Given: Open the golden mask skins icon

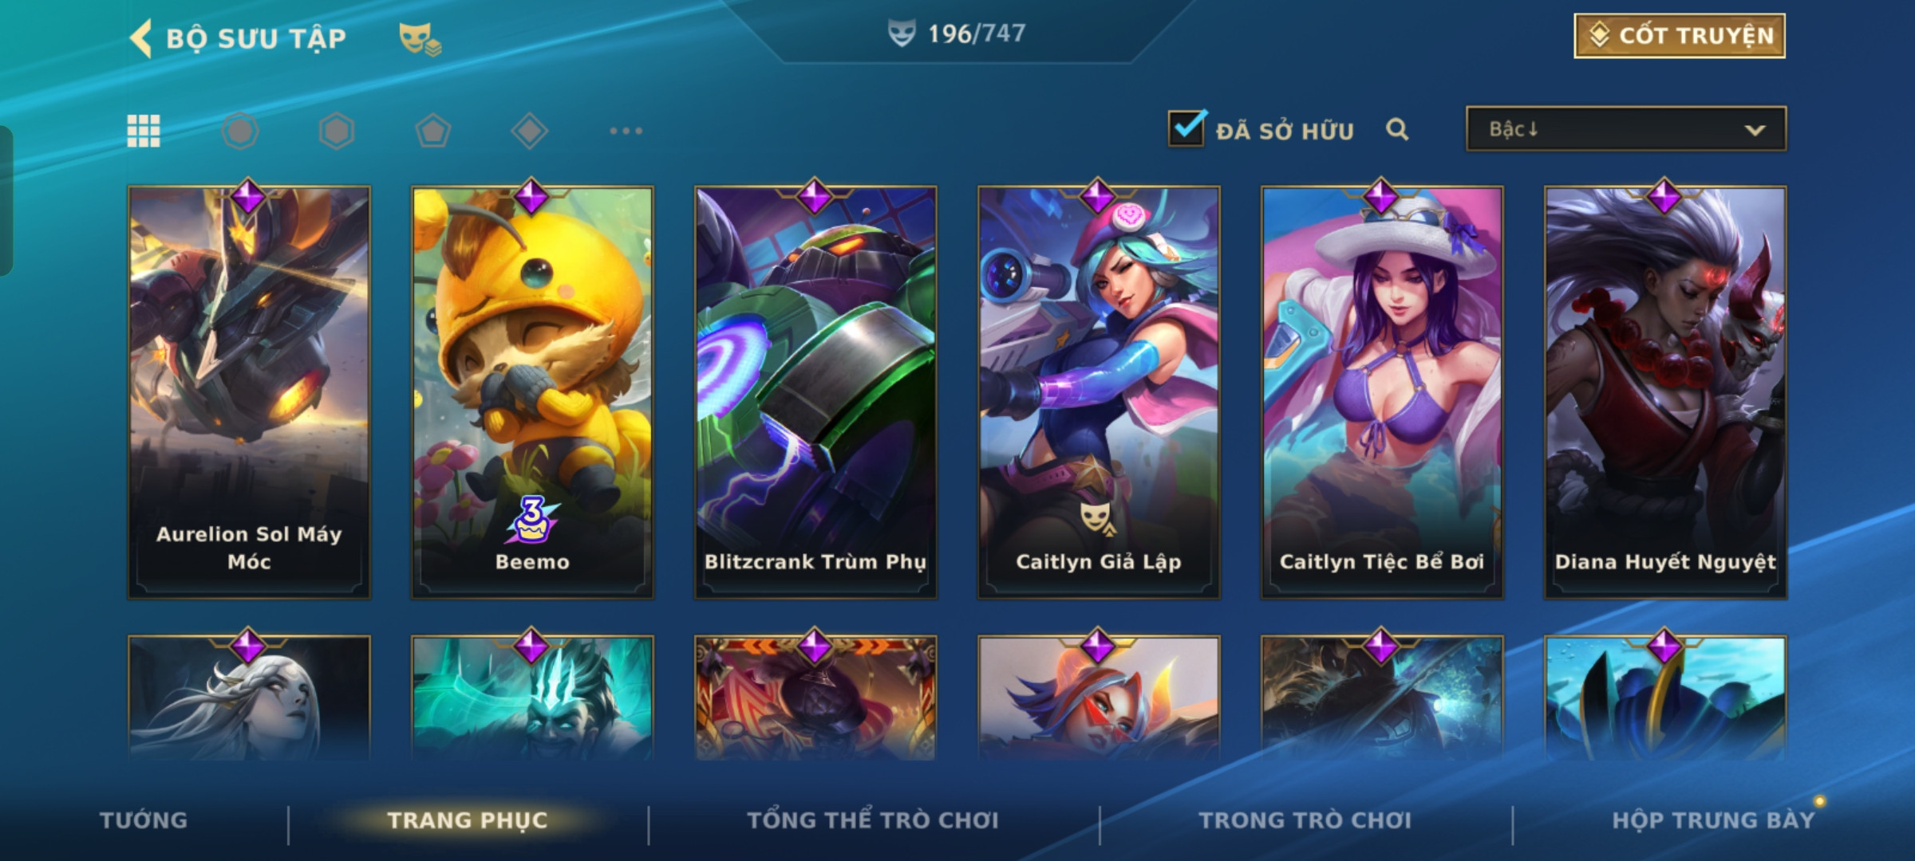Looking at the screenshot, I should [420, 38].
